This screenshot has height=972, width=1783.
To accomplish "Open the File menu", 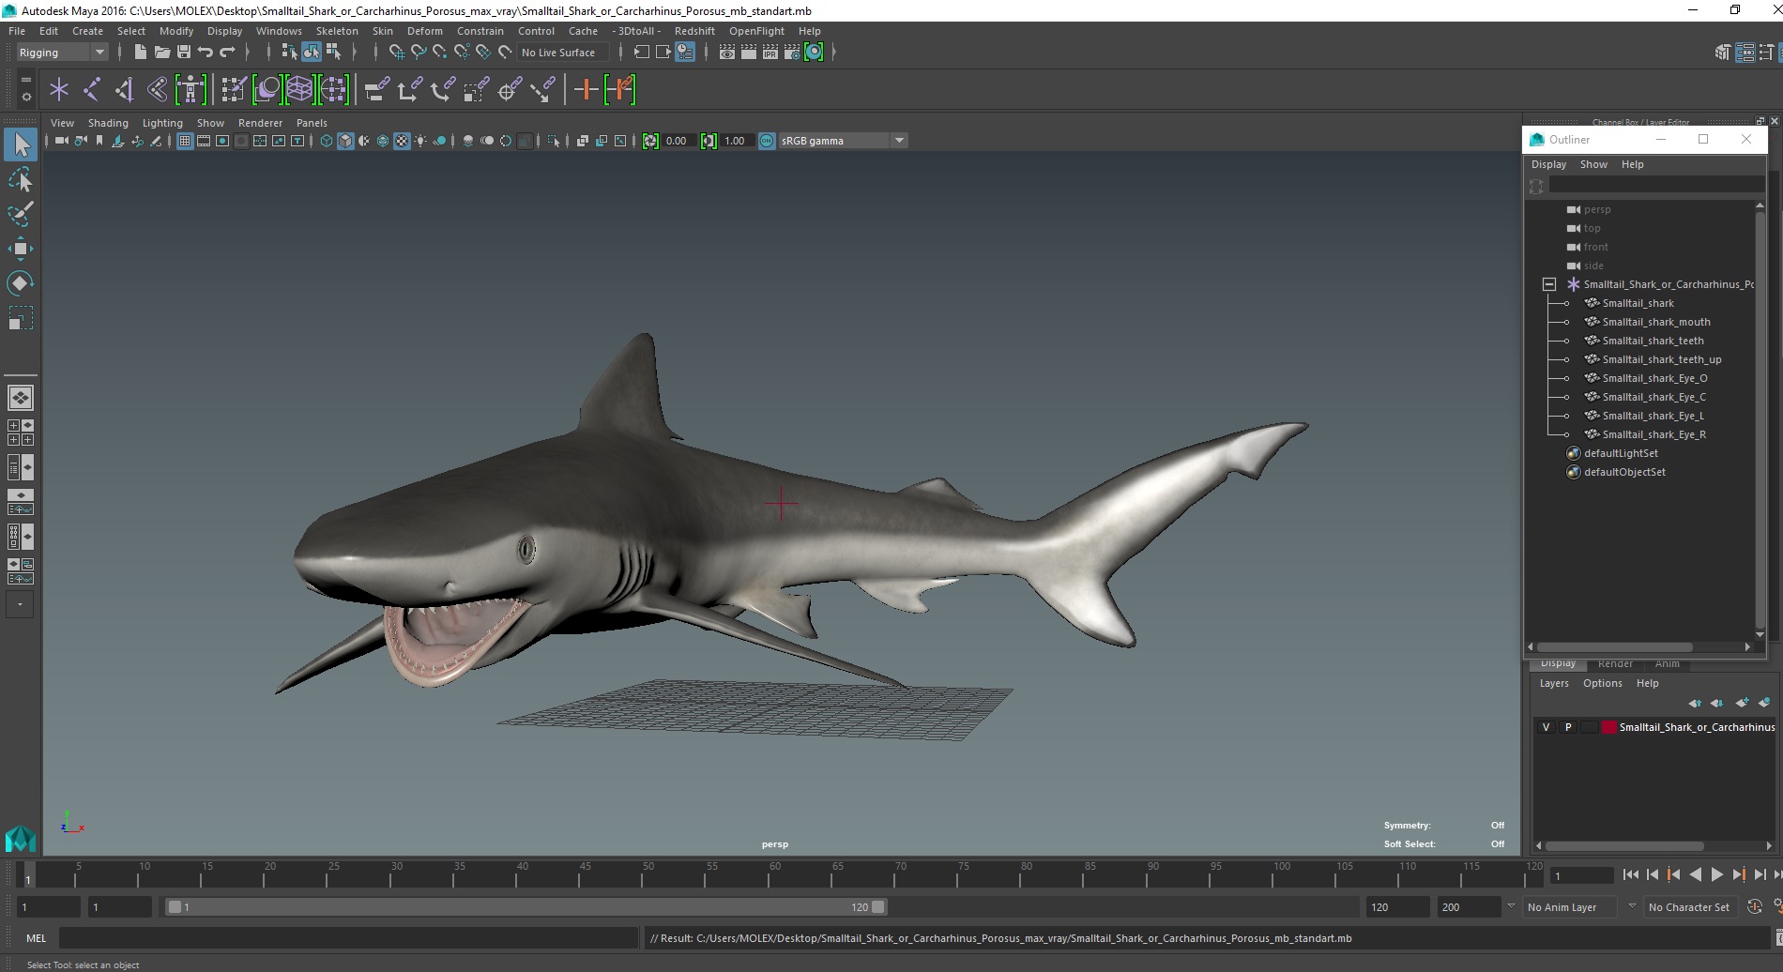I will 17,31.
